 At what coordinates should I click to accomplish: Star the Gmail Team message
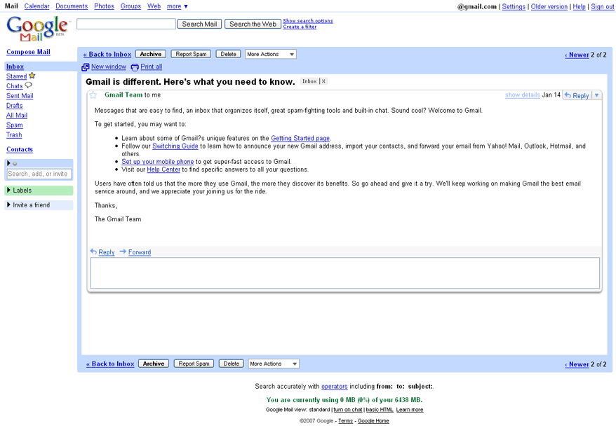[93, 95]
